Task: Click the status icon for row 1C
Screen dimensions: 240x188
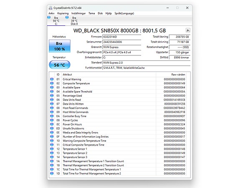Action: click(x=52, y=169)
